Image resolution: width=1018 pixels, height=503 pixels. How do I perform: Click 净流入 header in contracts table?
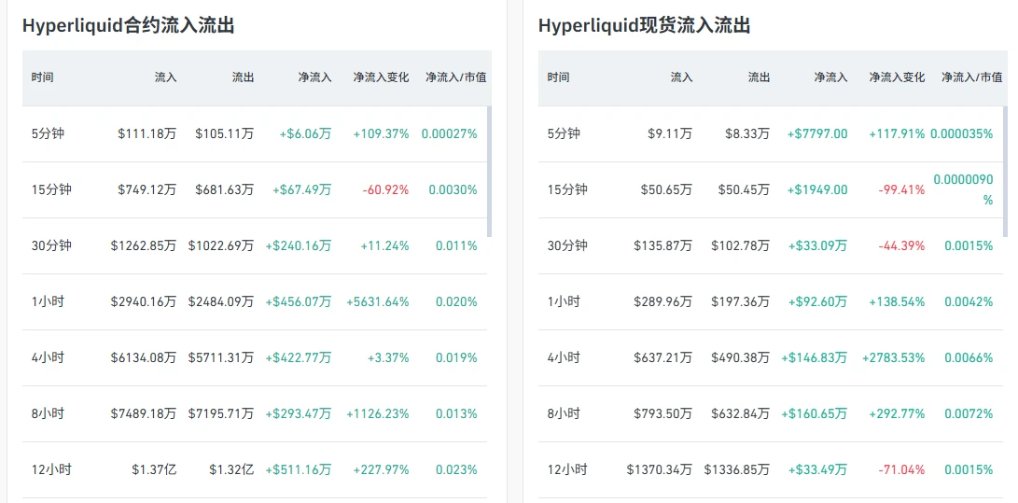tap(314, 77)
